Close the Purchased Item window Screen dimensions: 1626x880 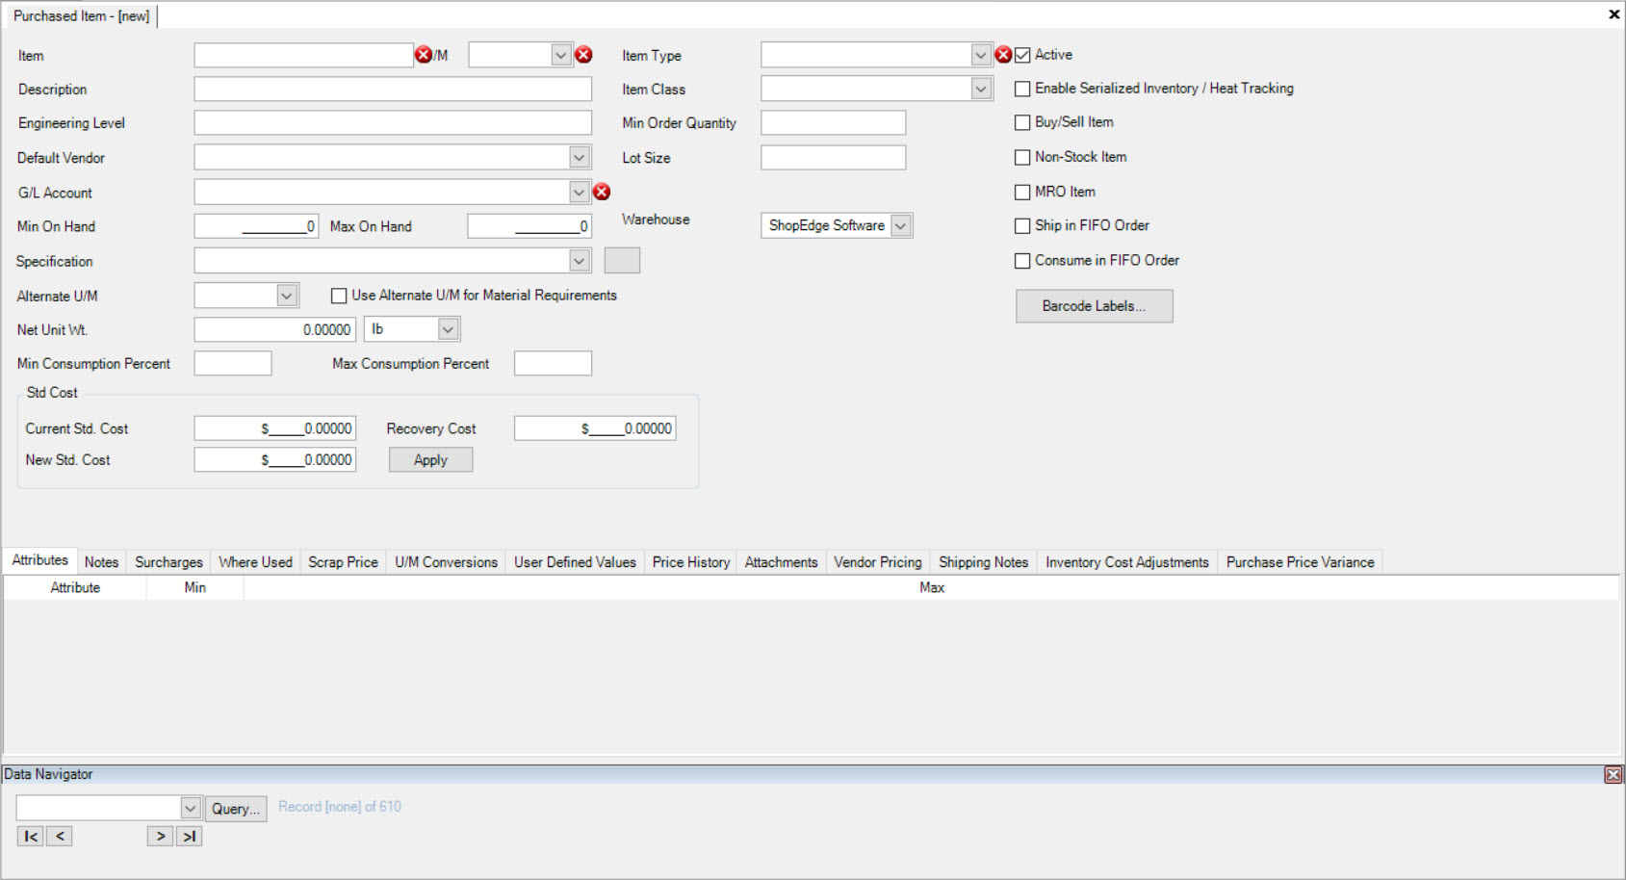coord(1613,14)
